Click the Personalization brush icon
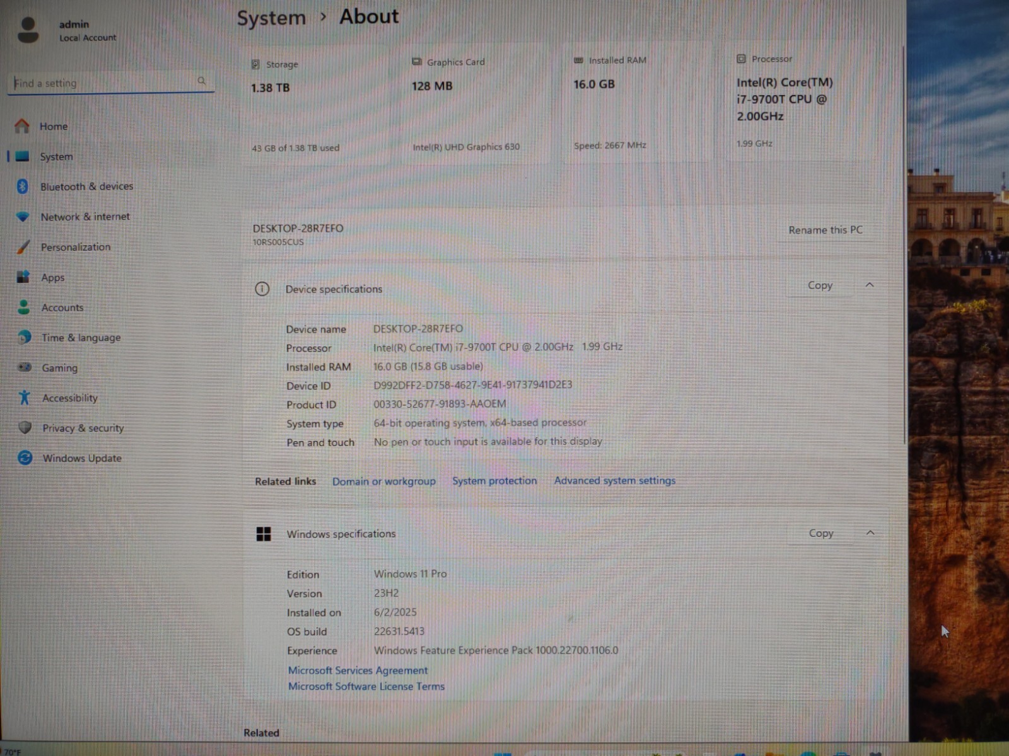This screenshot has width=1009, height=756. tap(23, 247)
